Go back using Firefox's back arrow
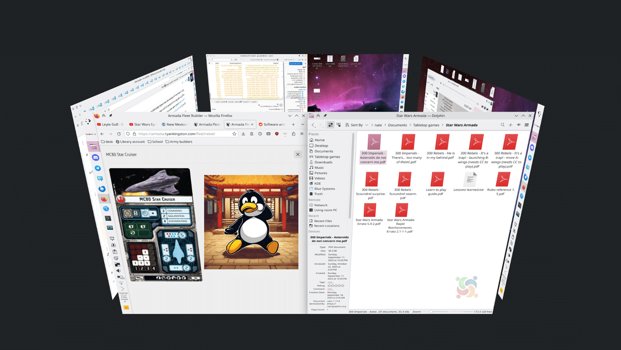621x350 pixels. click(x=102, y=134)
